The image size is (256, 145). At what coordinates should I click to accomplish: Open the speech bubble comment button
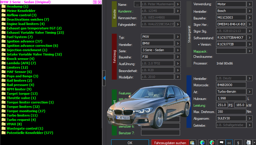click(x=222, y=143)
